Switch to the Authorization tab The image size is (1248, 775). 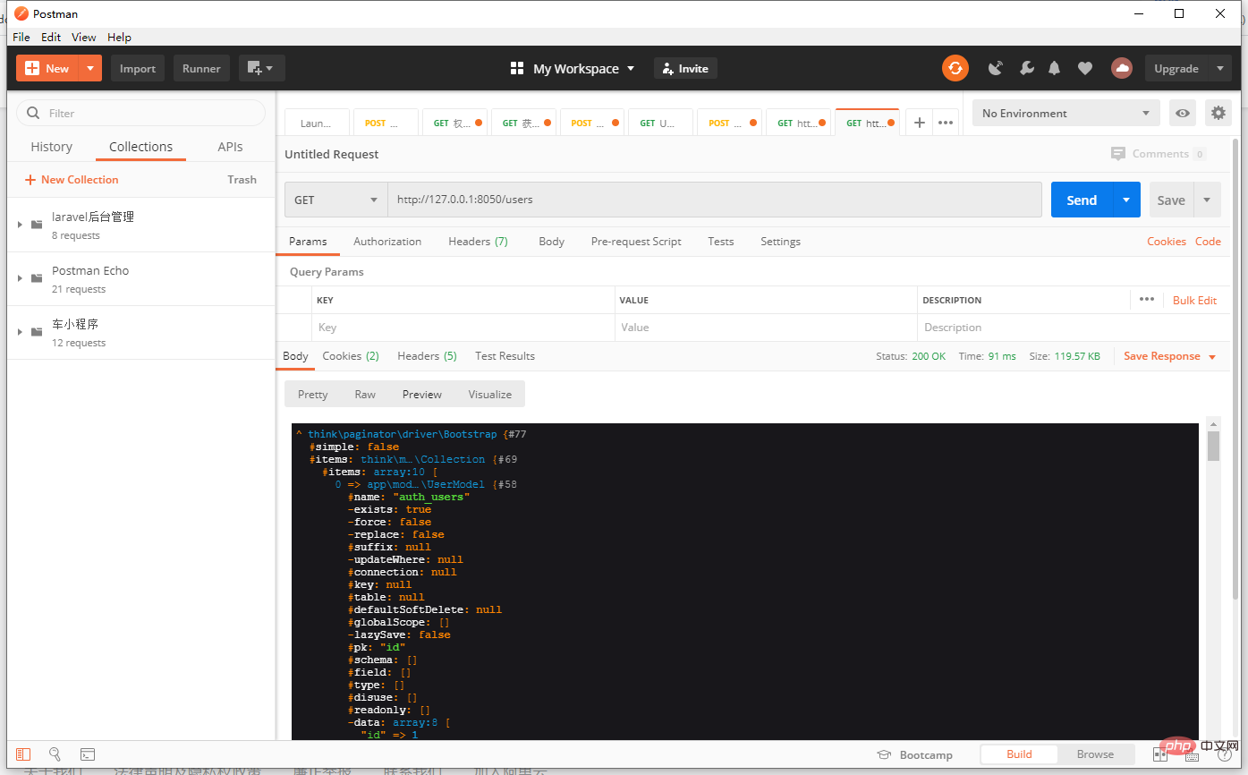point(387,242)
